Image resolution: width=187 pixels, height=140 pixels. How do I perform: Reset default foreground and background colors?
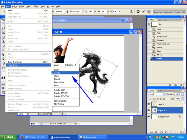(2, 78)
